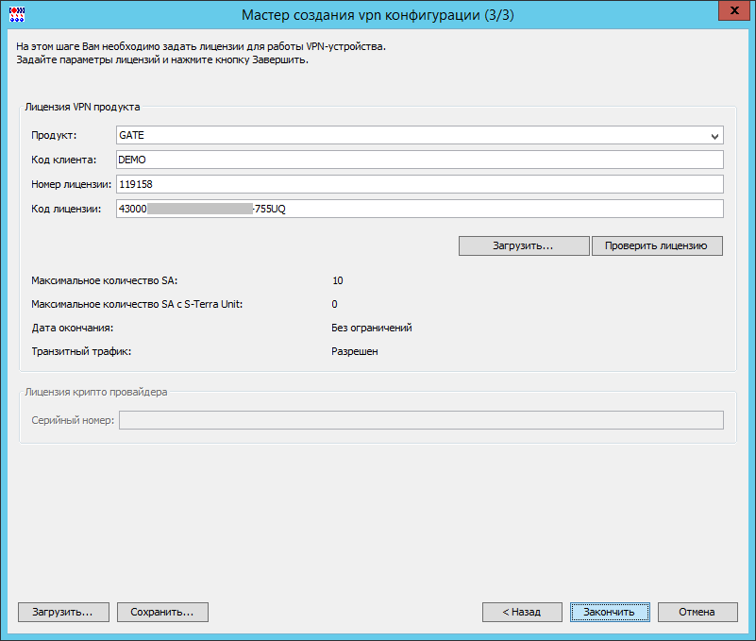Close the VPN configuration wizard window
Image resolution: width=756 pixels, height=641 pixels.
click(x=734, y=10)
